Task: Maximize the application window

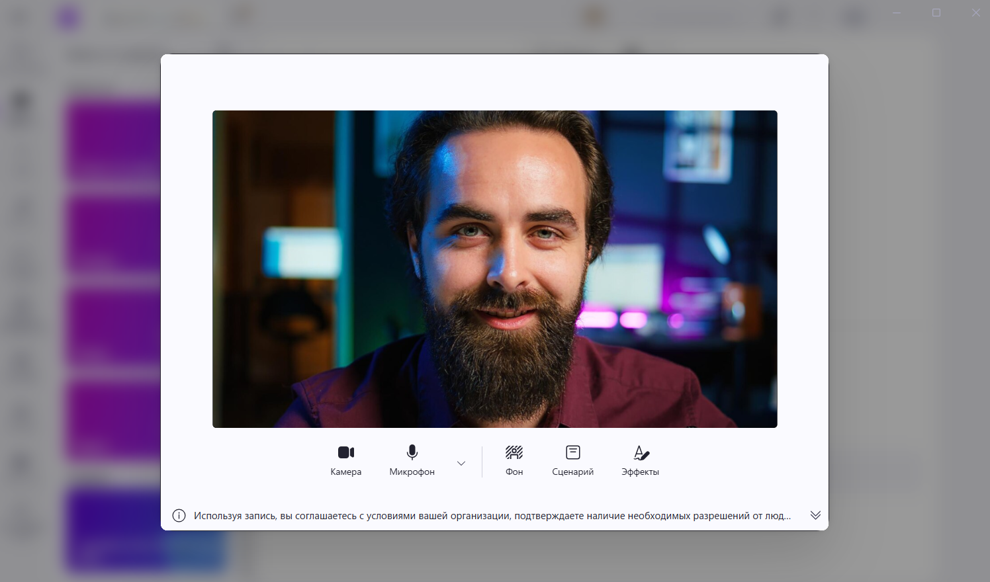Action: click(x=936, y=13)
